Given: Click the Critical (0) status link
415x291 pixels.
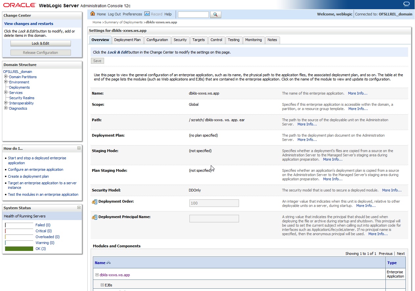Looking at the screenshot, I should click(x=43, y=231).
